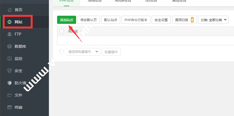Open the 安全 sidebar entry

tap(24, 71)
